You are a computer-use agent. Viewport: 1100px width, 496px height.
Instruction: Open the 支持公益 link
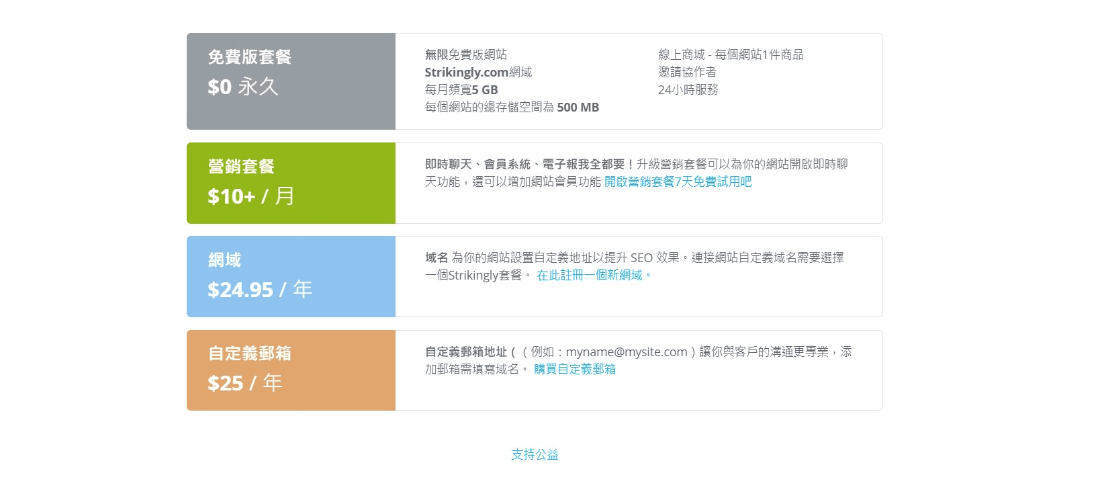pyautogui.click(x=535, y=454)
